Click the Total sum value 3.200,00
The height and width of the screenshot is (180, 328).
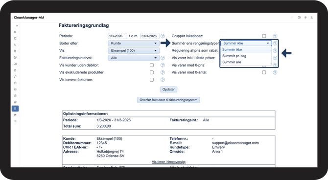(x=104, y=126)
